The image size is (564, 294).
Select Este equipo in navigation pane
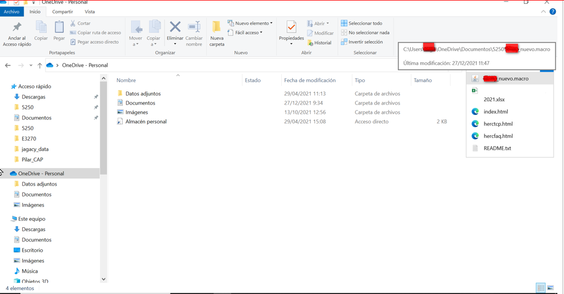(x=32, y=219)
